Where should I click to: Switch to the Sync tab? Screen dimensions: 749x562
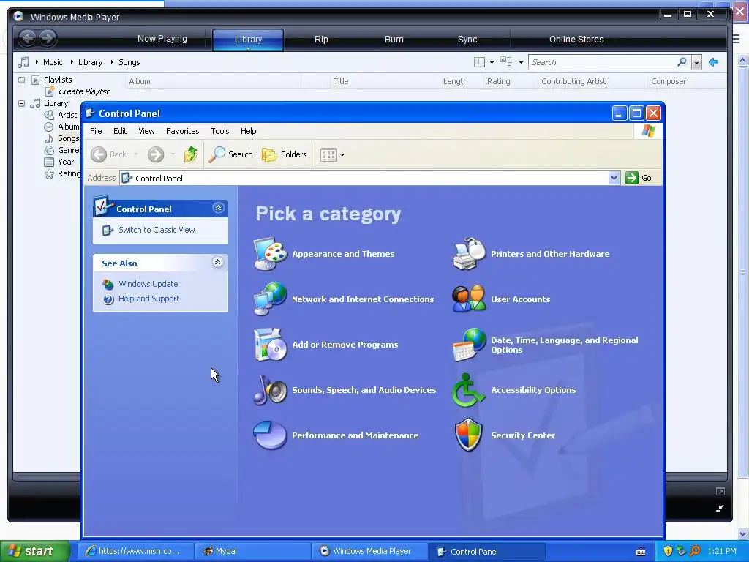[x=467, y=40]
